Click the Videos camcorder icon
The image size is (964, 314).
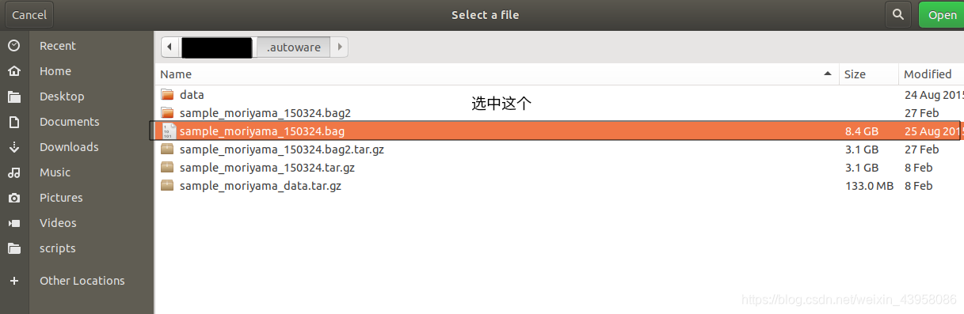click(13, 223)
